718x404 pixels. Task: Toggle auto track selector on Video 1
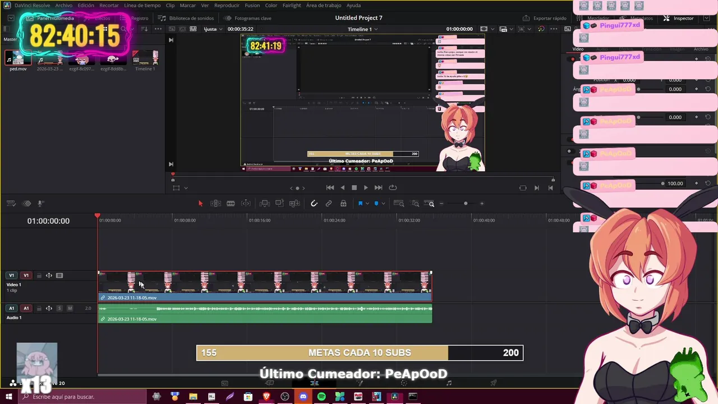49,276
